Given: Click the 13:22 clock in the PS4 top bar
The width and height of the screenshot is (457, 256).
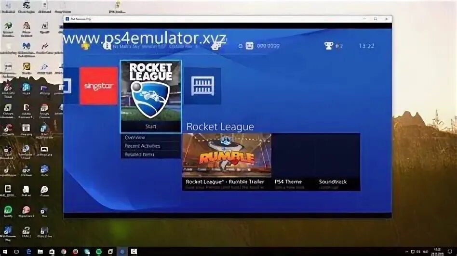Looking at the screenshot, I should pos(366,46).
